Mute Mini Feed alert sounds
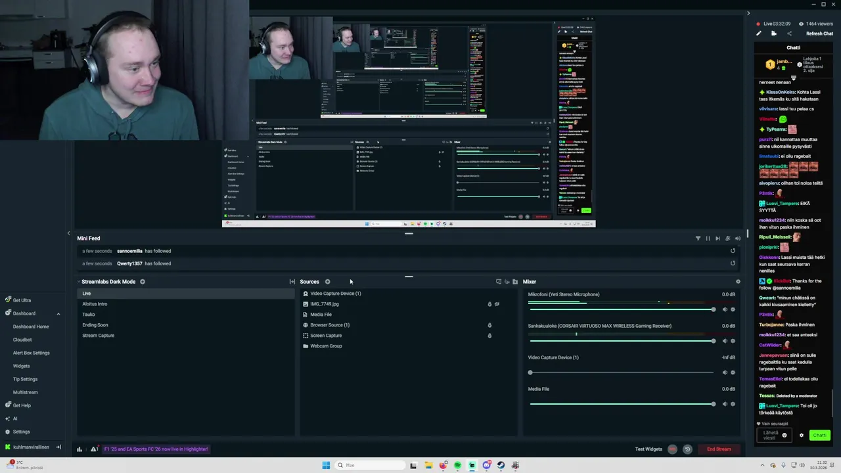 coord(737,238)
